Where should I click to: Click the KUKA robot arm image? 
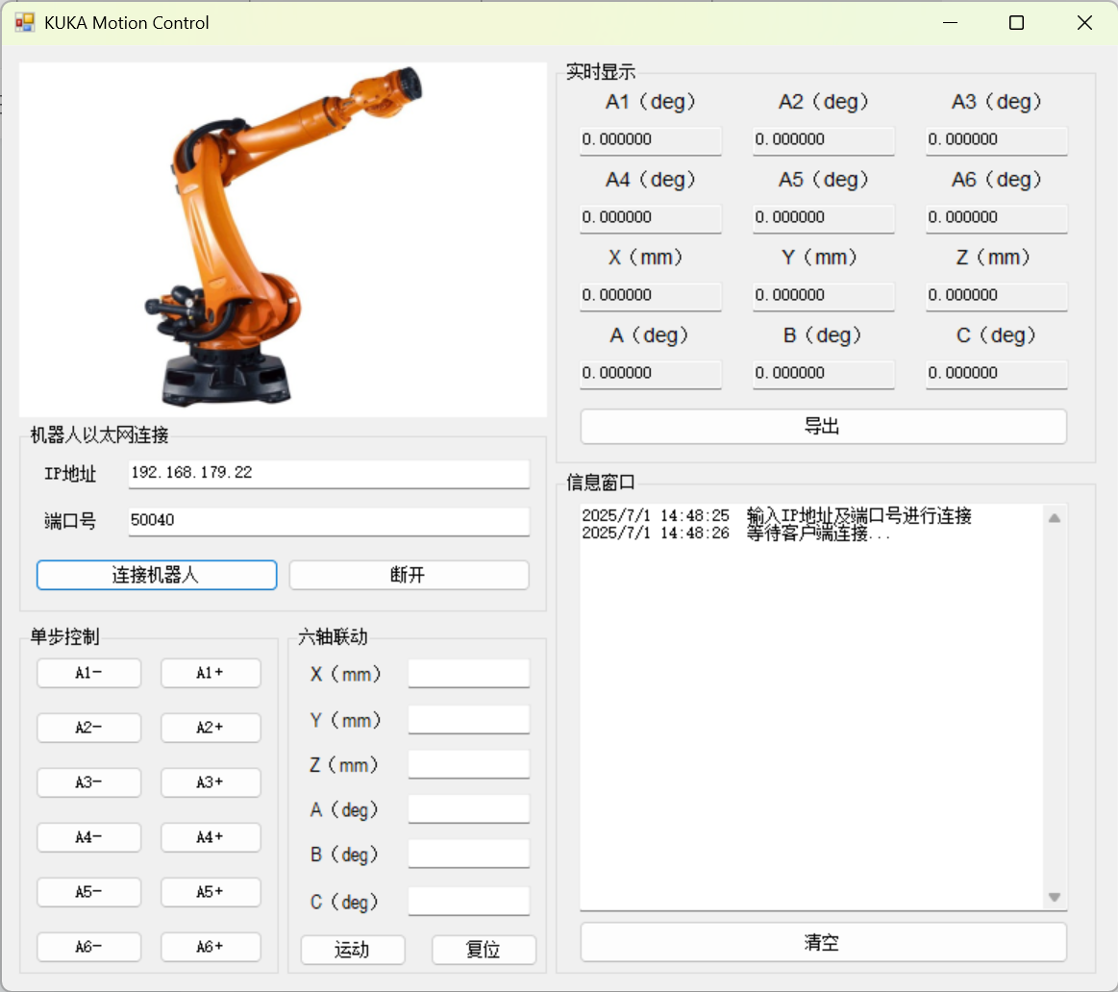click(x=283, y=239)
